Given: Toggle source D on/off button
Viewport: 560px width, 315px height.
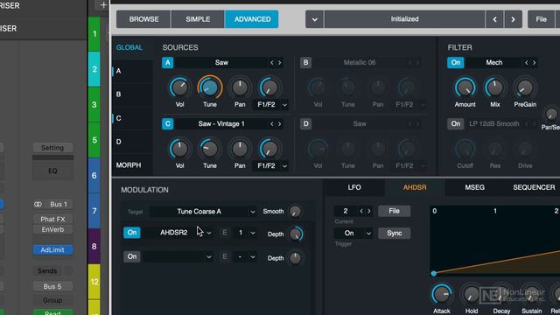Looking at the screenshot, I should coord(305,124).
